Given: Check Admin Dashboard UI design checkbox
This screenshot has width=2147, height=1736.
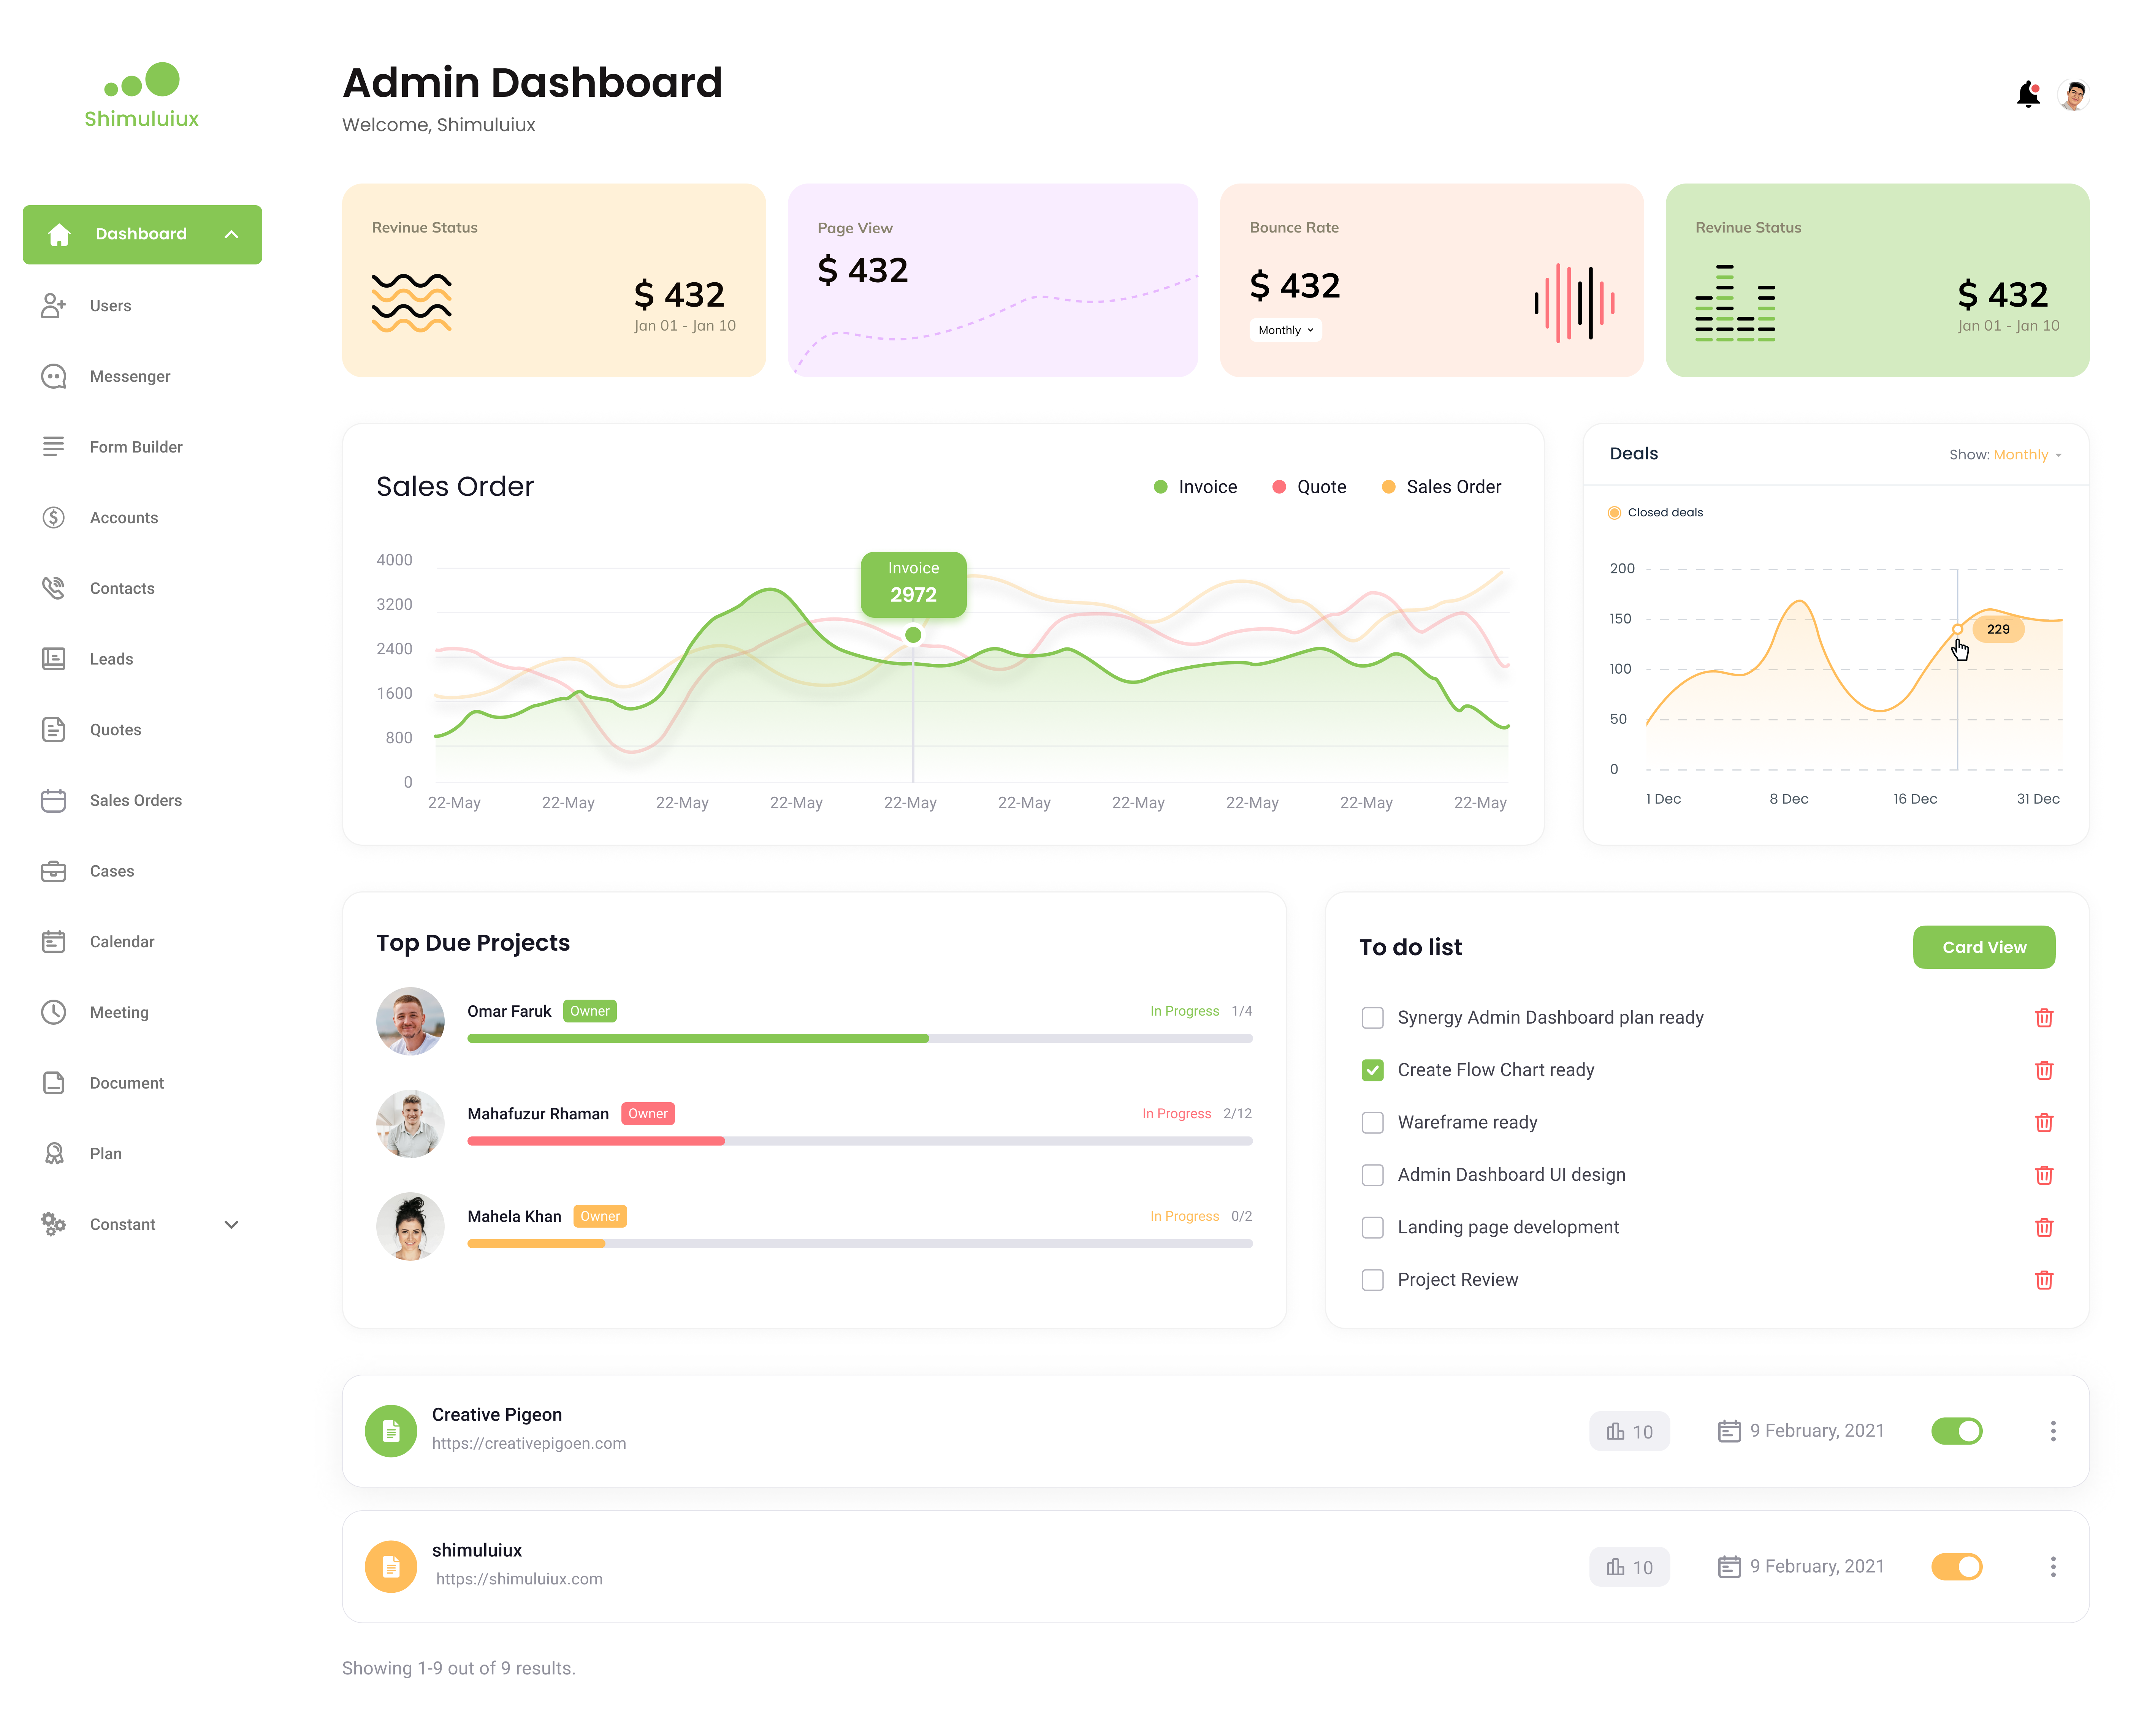Looking at the screenshot, I should click(1373, 1175).
